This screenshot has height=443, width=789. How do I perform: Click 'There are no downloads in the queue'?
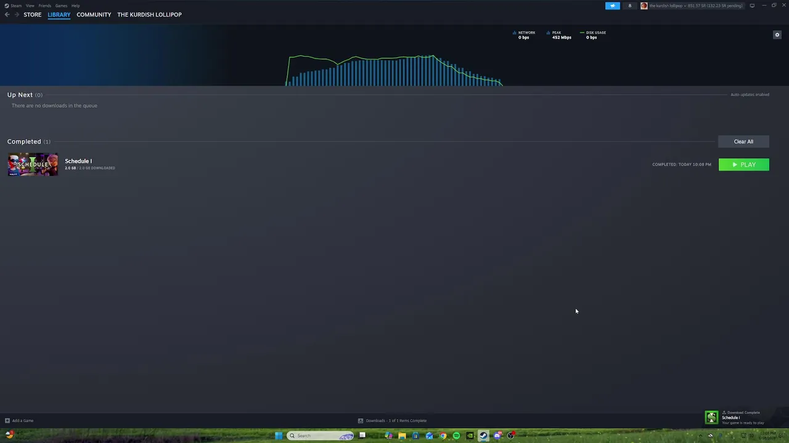[x=54, y=106]
